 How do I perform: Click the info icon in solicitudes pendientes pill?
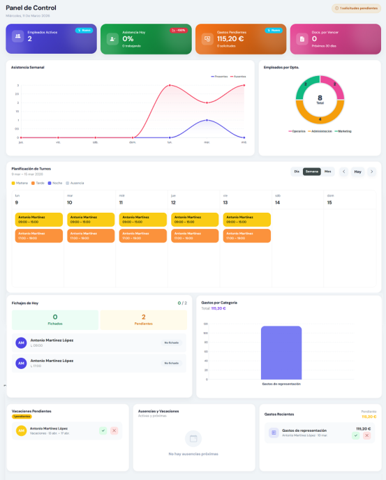pos(336,8)
